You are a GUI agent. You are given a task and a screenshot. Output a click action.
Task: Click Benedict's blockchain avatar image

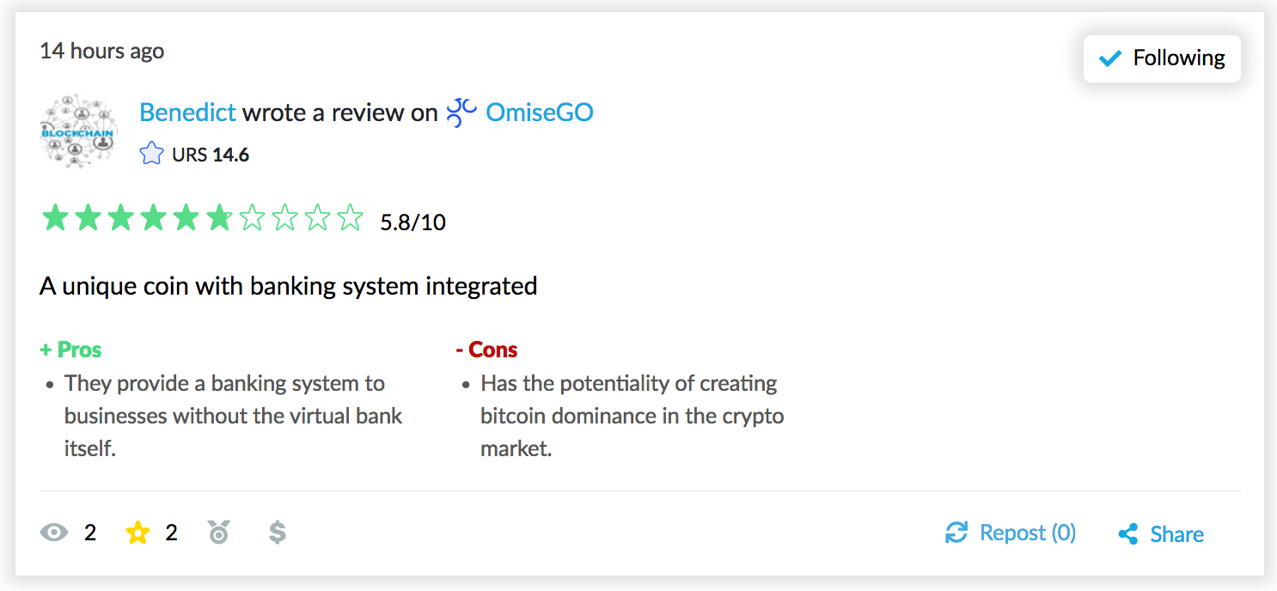[79, 131]
